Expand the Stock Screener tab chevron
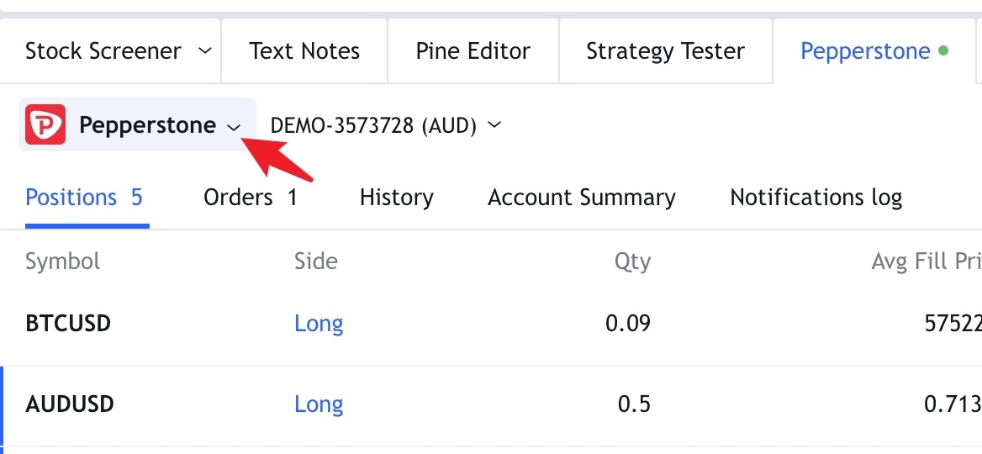Viewport: 982px width, 454px height. (205, 50)
